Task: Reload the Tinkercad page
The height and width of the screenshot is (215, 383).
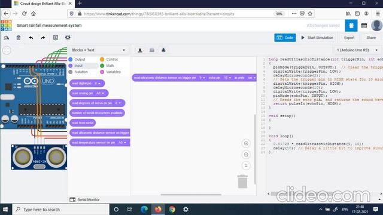Action: coord(24,14)
